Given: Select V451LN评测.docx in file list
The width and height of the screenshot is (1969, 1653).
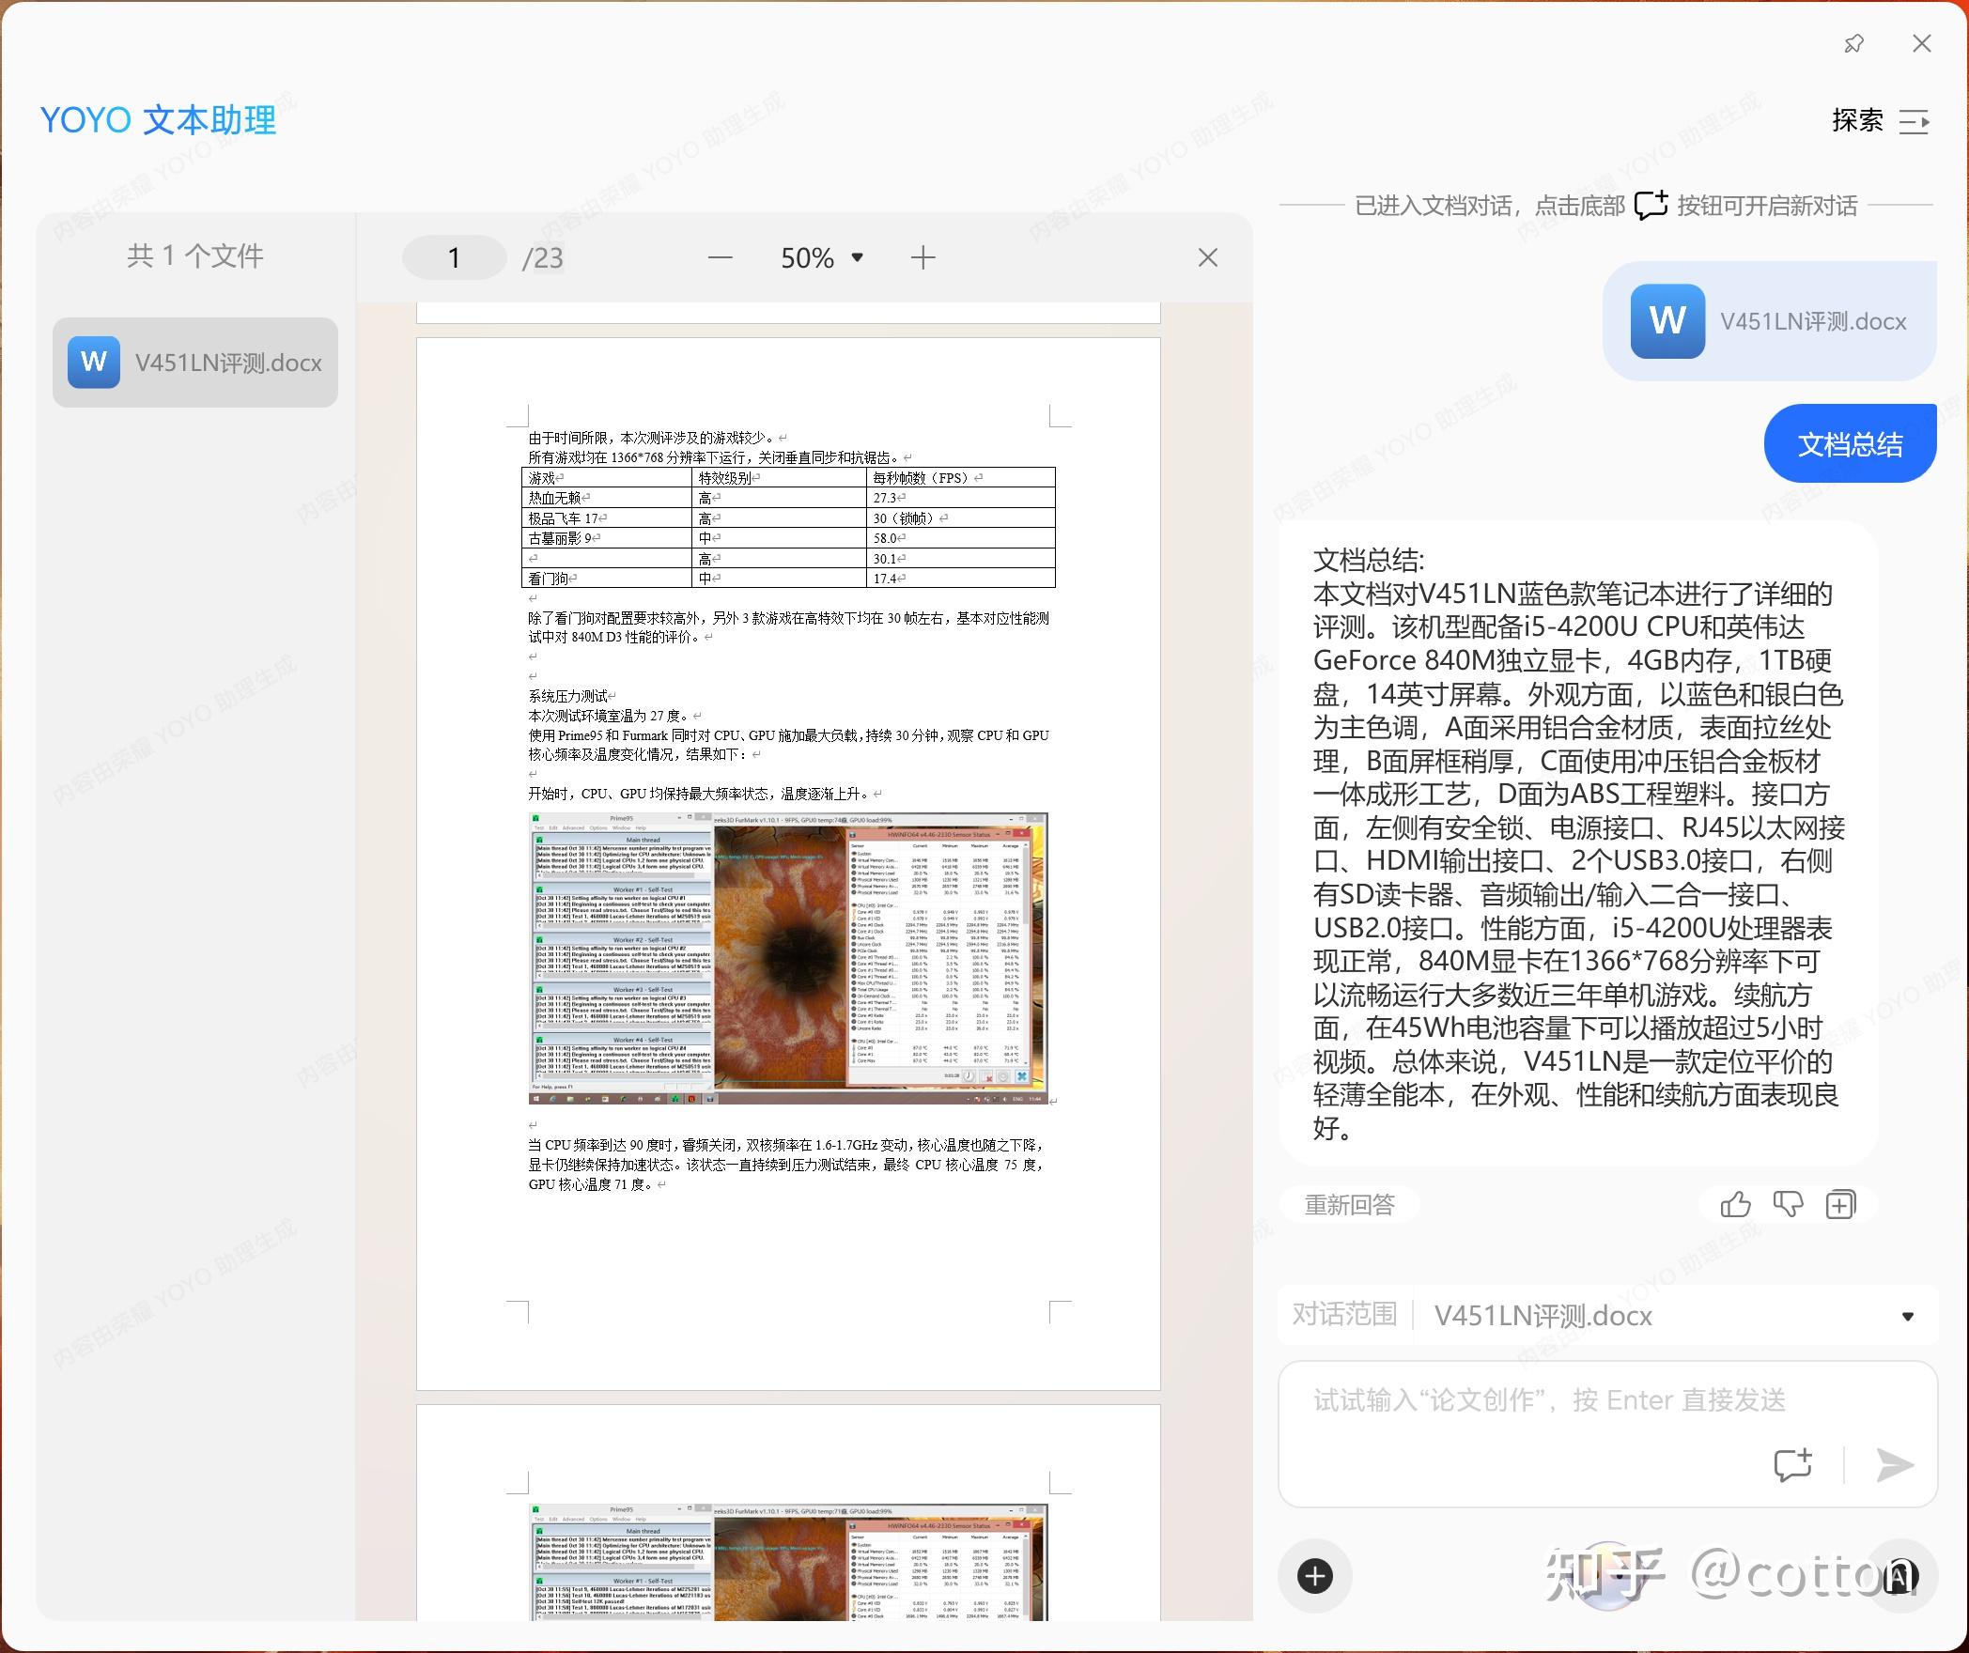Looking at the screenshot, I should 195,363.
